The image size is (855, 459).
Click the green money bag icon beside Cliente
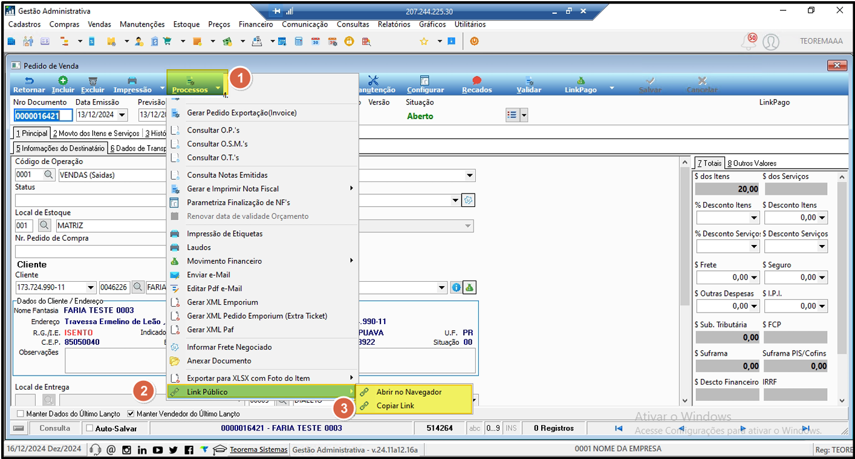tap(469, 287)
